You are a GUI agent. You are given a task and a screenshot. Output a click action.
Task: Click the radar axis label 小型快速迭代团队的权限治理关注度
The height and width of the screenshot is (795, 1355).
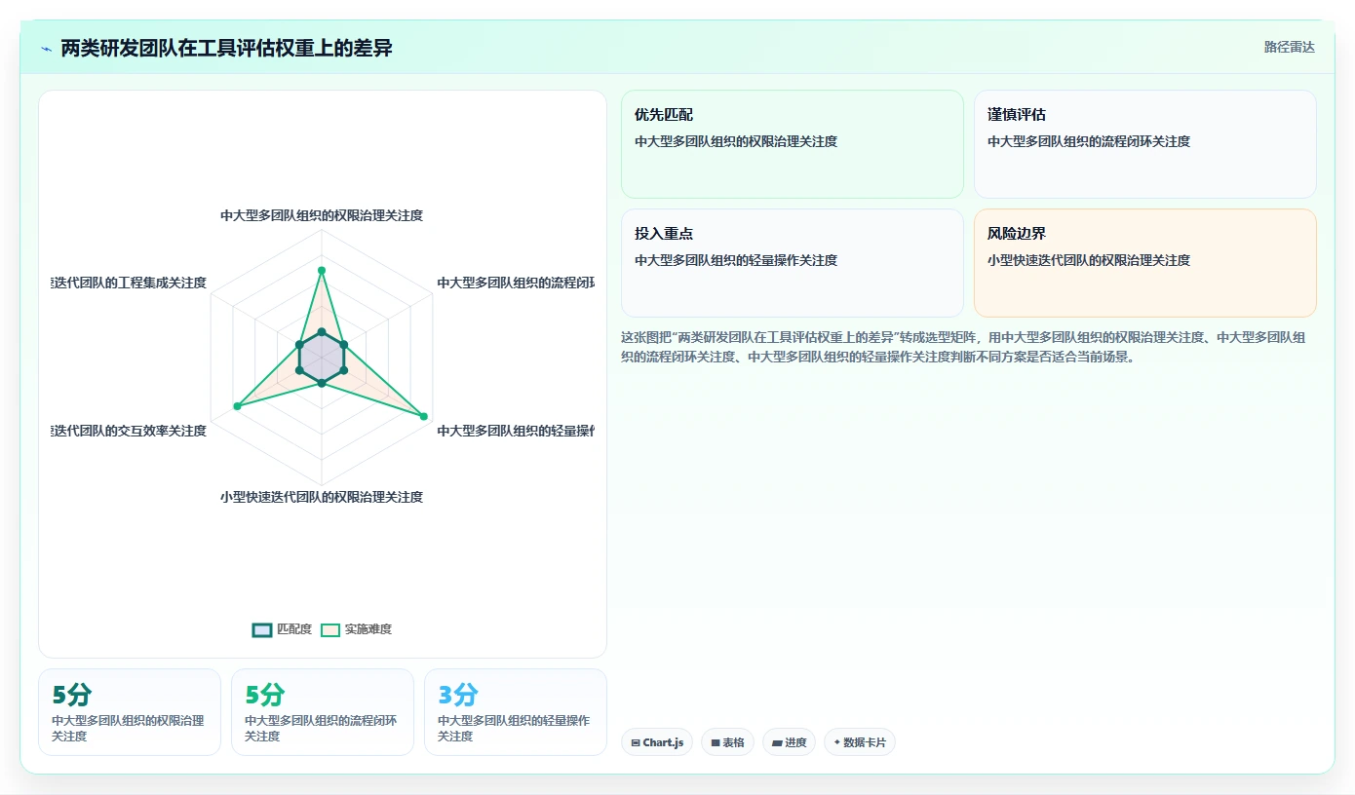point(322,497)
